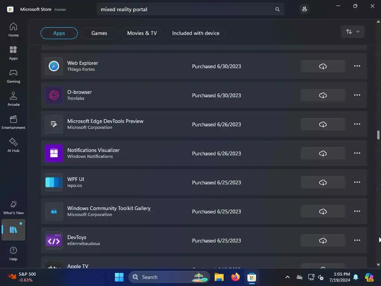381x286 pixels.
Task: Download Notifications Visualizer app
Action: click(323, 153)
